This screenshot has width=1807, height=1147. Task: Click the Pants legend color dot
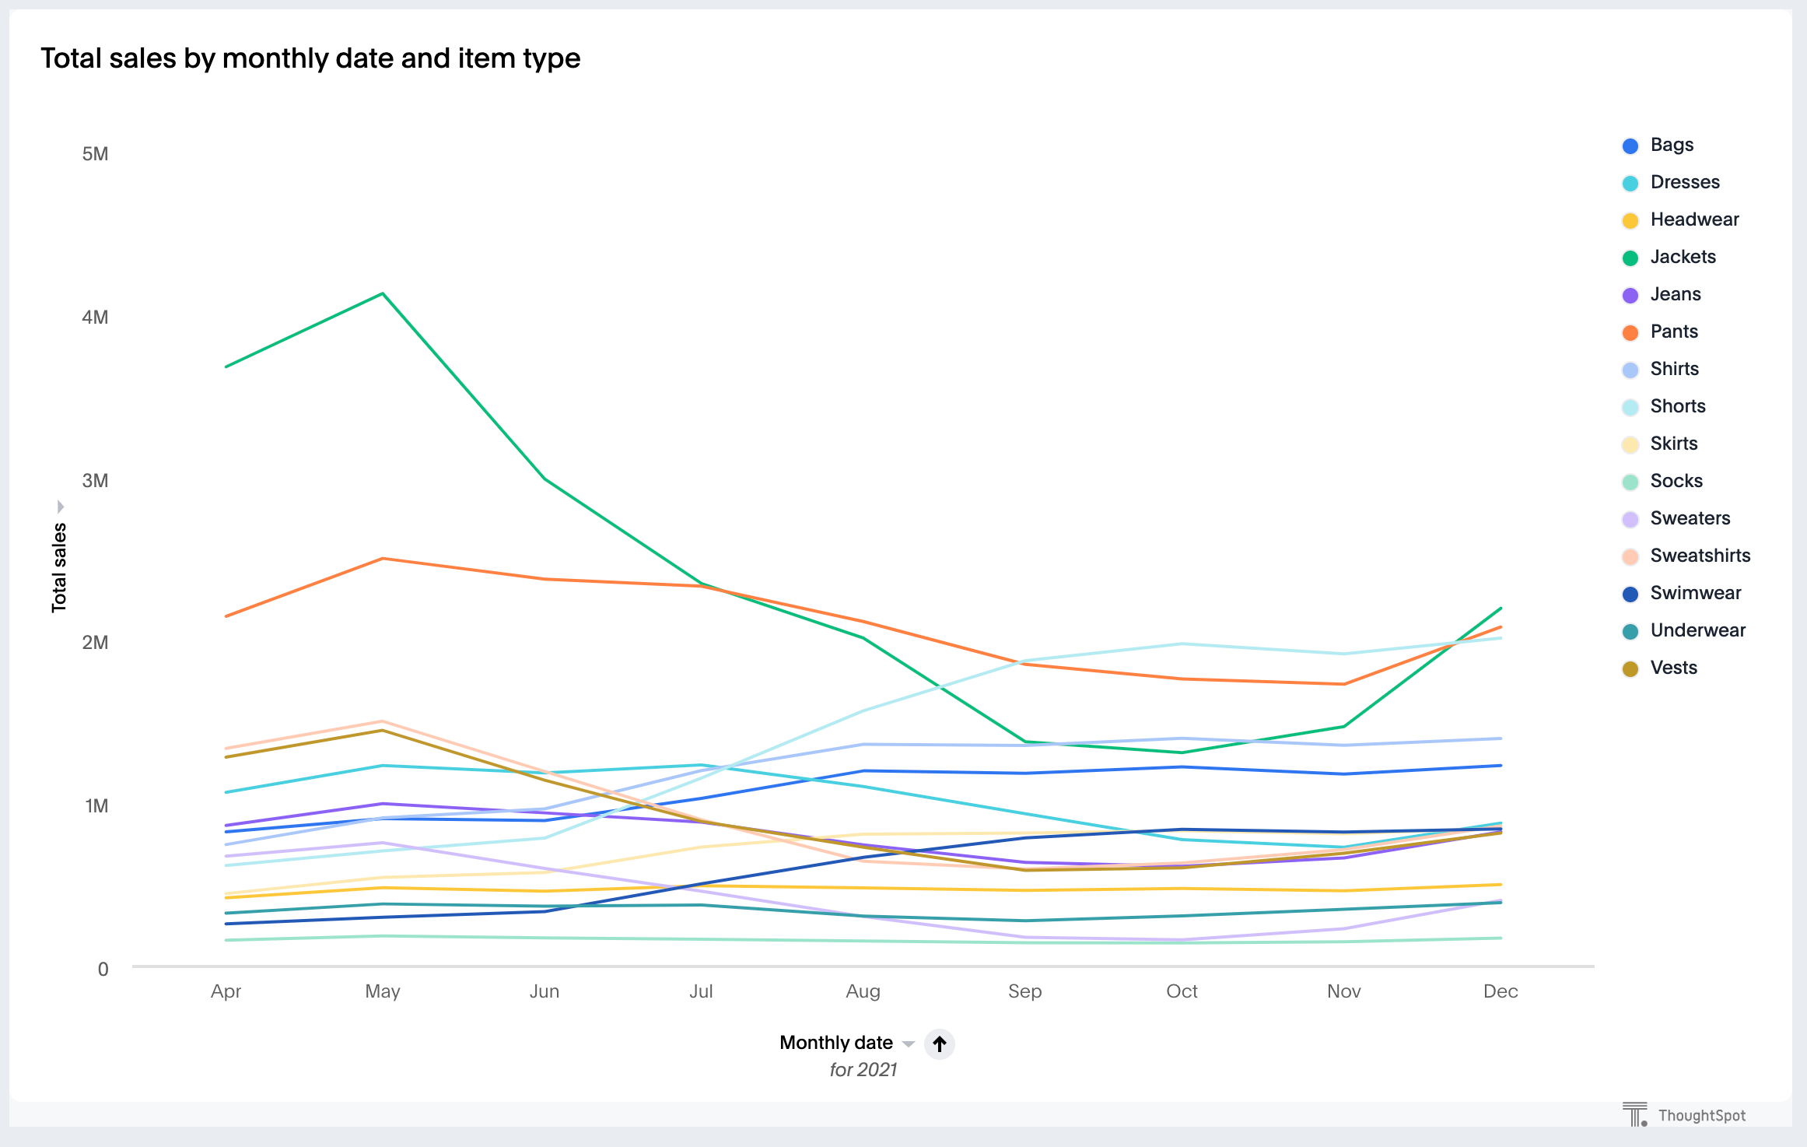[x=1631, y=331]
